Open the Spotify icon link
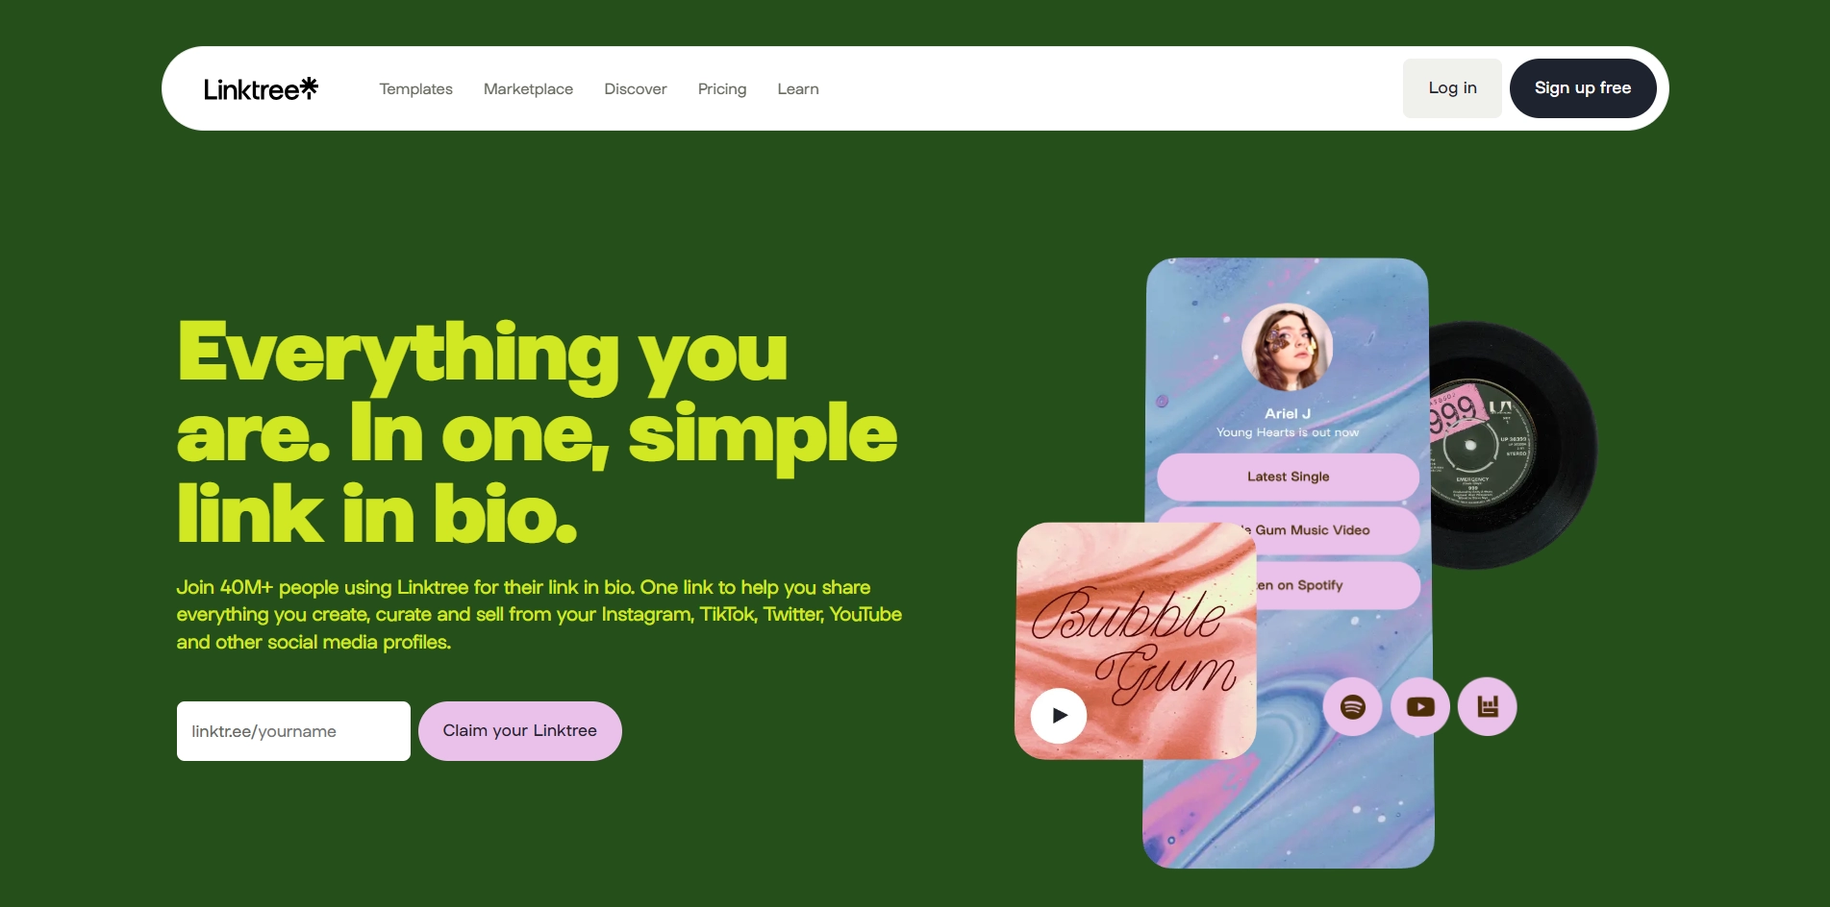1830x907 pixels. (1353, 707)
